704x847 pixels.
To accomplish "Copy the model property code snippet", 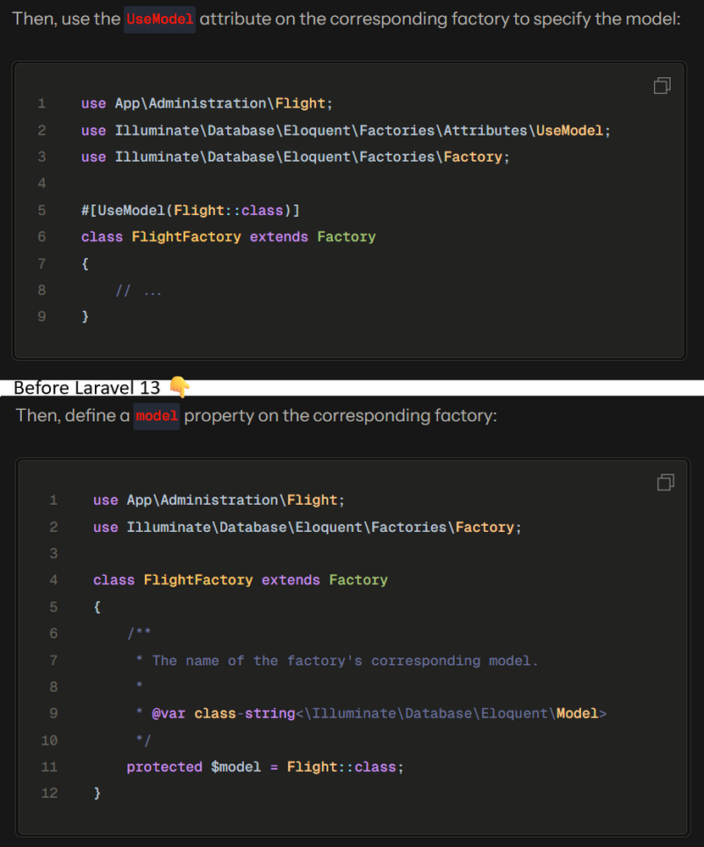I will pyautogui.click(x=665, y=483).
